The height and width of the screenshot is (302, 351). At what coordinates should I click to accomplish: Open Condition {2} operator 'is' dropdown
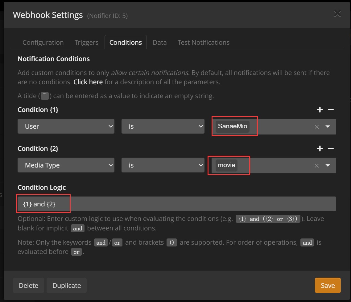pos(163,165)
